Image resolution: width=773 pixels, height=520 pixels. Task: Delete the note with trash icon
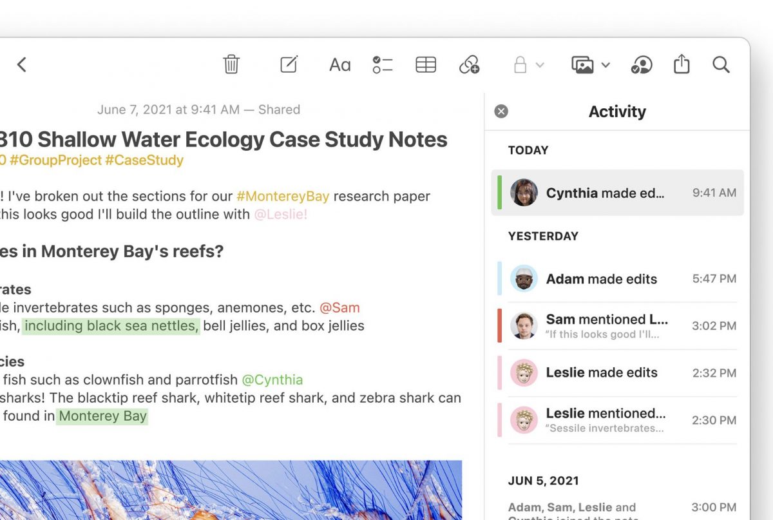coord(231,64)
